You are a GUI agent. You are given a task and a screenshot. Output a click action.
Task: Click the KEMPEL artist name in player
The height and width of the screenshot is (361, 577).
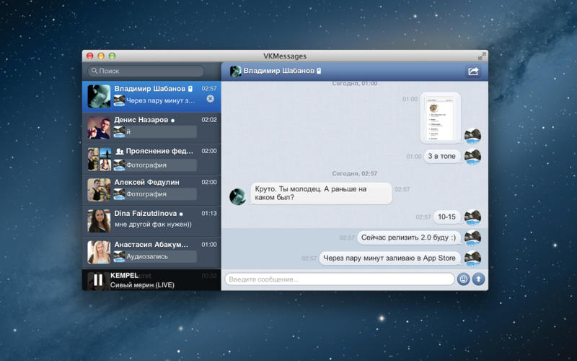(124, 275)
